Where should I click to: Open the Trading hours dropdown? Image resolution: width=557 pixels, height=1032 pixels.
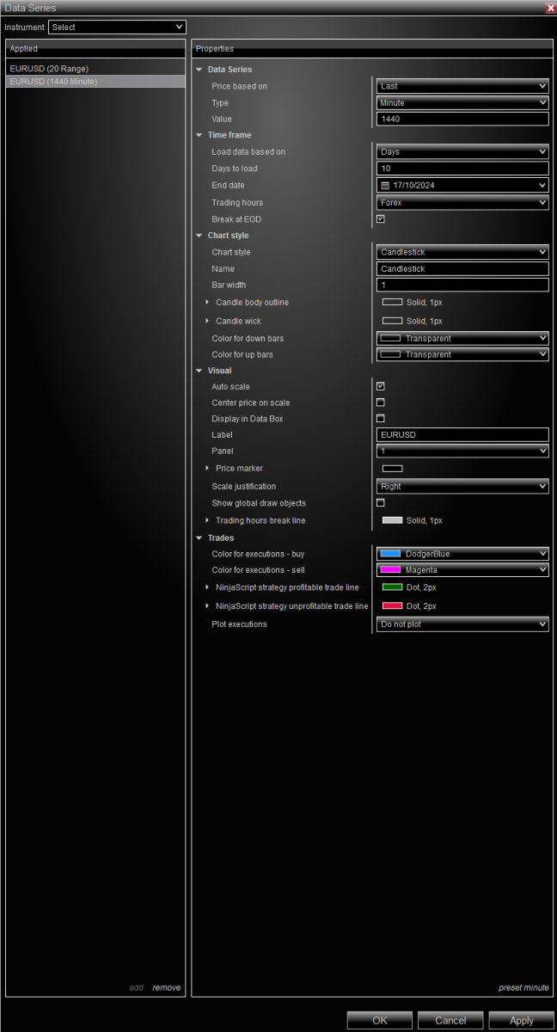click(x=462, y=202)
